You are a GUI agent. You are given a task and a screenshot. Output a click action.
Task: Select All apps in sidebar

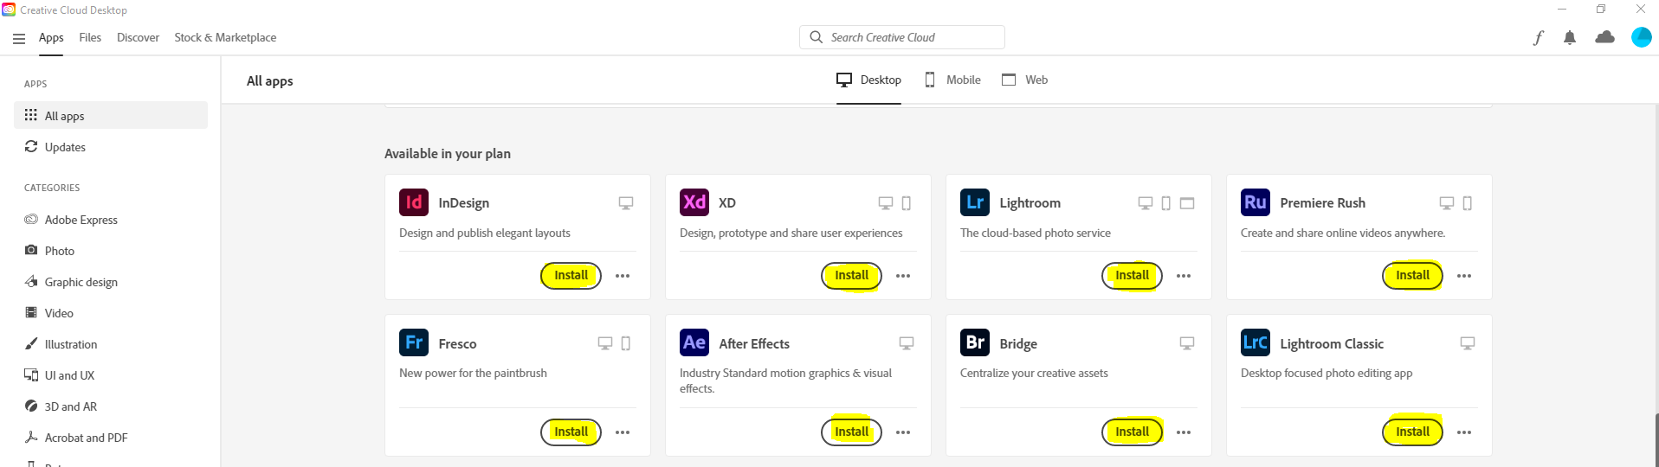coord(111,115)
